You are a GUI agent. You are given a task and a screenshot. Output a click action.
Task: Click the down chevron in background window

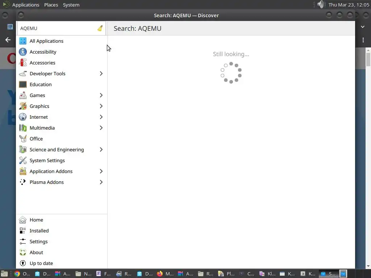tap(363, 27)
